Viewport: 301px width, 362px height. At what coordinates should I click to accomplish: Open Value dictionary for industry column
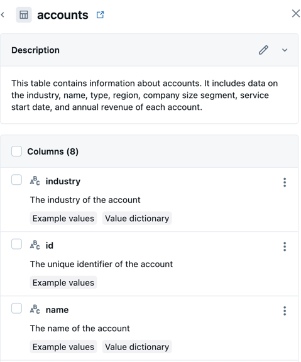point(137,218)
